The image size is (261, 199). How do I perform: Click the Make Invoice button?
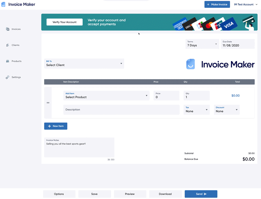(217, 5)
